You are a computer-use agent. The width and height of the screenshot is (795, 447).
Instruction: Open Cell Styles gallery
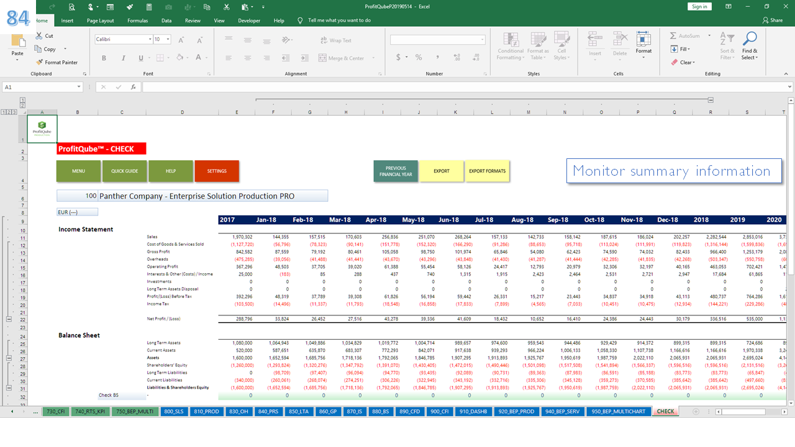tap(561, 47)
